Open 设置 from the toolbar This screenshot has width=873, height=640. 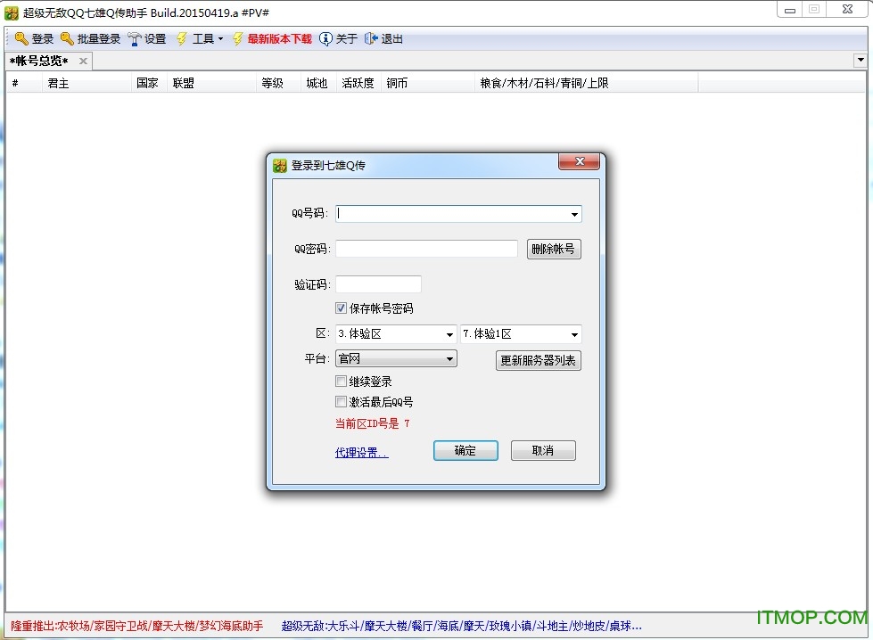pyautogui.click(x=155, y=38)
